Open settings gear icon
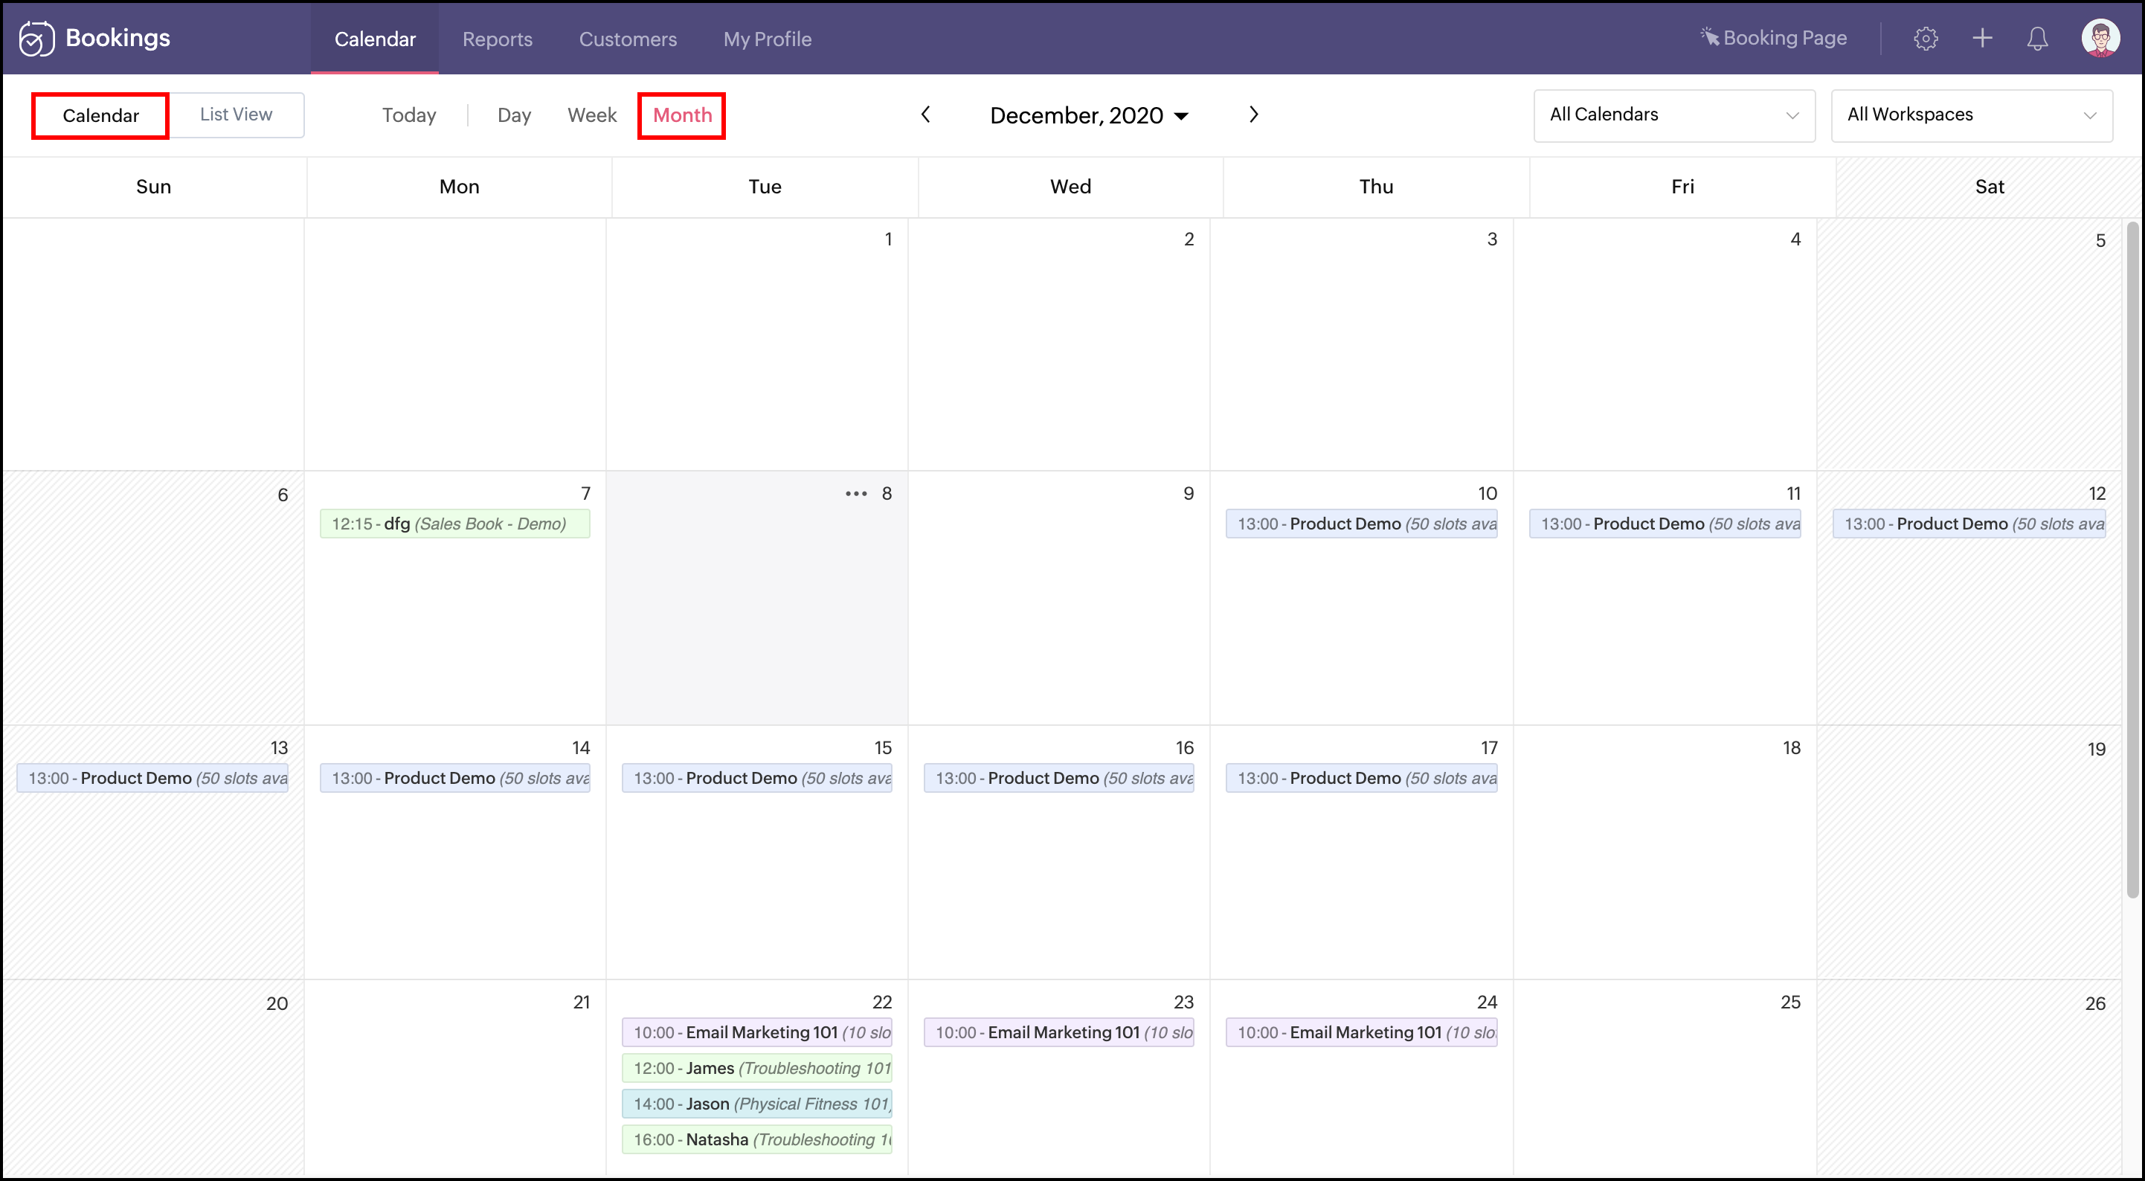 click(1925, 39)
